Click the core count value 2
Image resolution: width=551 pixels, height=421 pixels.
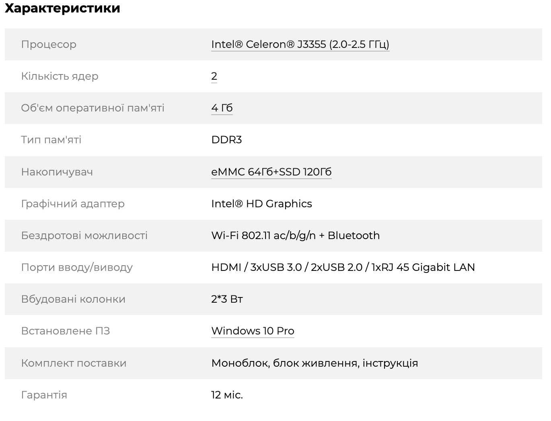(x=214, y=76)
